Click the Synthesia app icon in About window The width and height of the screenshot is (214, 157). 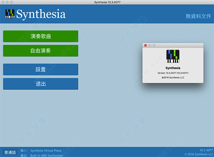point(173,56)
